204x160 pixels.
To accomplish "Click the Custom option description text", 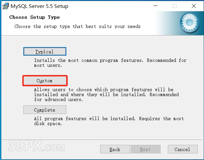I will (x=106, y=94).
